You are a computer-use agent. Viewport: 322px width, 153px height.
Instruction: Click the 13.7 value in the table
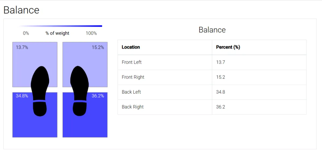click(221, 62)
